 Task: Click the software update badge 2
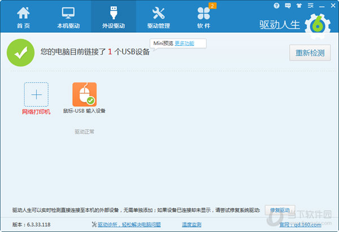[x=212, y=6]
